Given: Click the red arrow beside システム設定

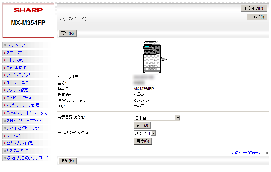Looking at the screenshot, I should (5, 90).
